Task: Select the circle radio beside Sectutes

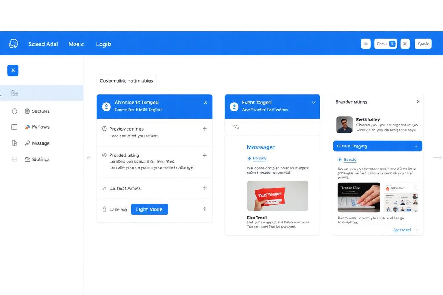Action: [14, 111]
